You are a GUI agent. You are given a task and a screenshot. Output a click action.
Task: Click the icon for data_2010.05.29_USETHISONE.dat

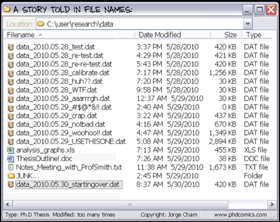click(11, 142)
